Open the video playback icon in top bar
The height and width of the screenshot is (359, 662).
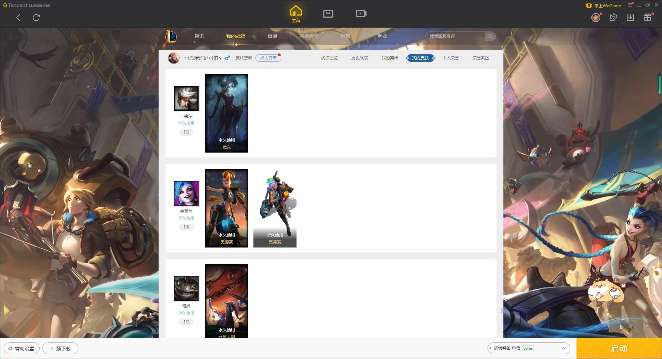tap(361, 14)
